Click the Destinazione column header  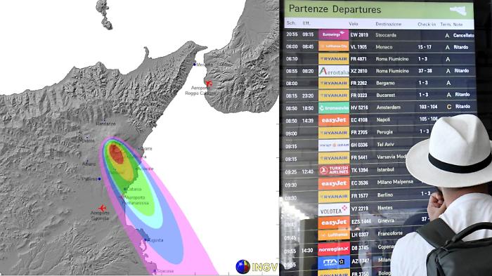click(x=389, y=24)
